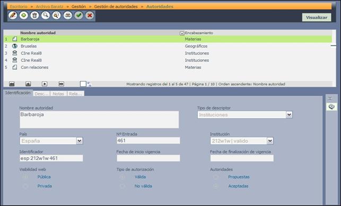
Task: Click Archivo Baratz breadcrumb link
Action: 49,6
